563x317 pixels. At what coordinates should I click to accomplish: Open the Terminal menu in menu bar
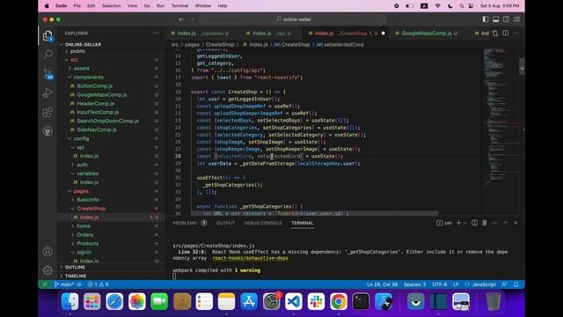(x=179, y=6)
